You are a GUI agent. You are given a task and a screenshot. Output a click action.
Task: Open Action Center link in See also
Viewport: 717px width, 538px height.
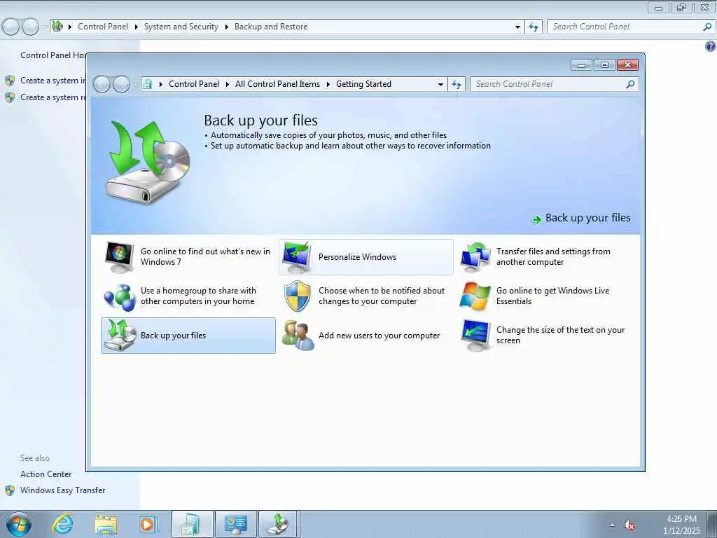[x=46, y=474]
